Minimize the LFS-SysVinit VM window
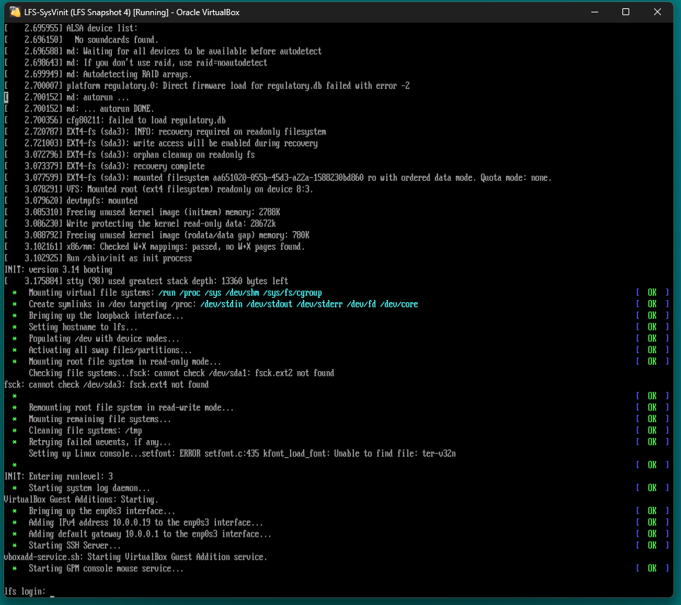681x605 pixels. click(593, 12)
